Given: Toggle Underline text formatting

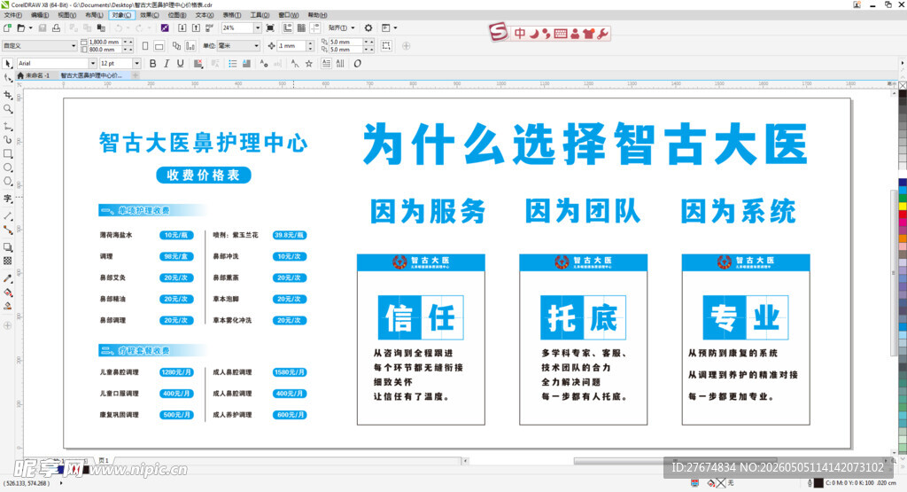Looking at the screenshot, I should point(181,64).
